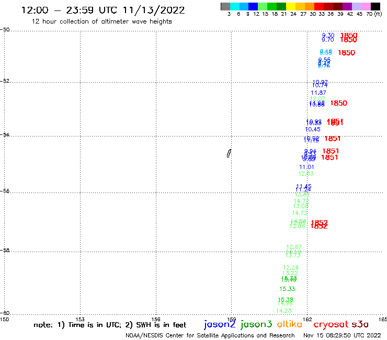Click the 13.22 wave height reading
The height and width of the screenshot is (340, 387).
[290, 273]
